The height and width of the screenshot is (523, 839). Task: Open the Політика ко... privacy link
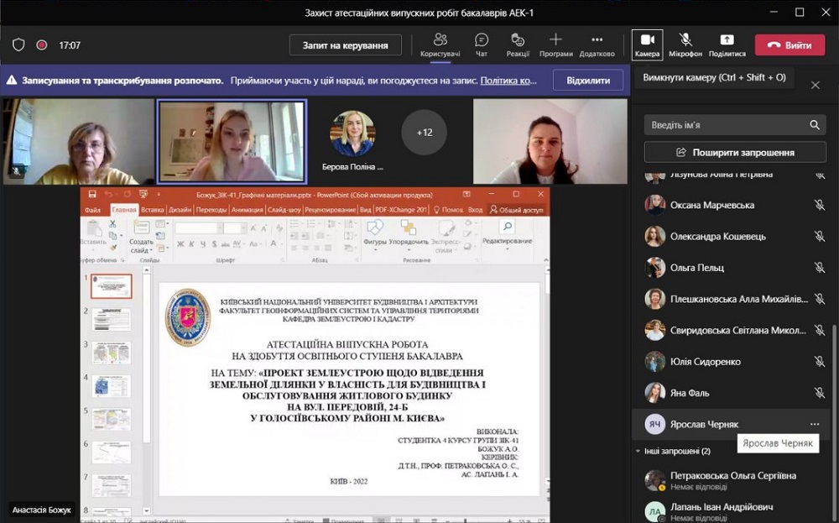click(x=508, y=81)
